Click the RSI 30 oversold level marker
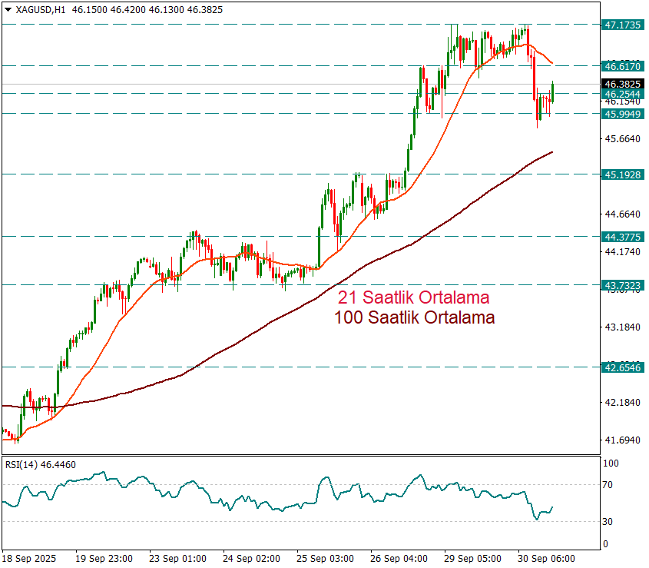This screenshot has width=649, height=568. click(x=610, y=522)
